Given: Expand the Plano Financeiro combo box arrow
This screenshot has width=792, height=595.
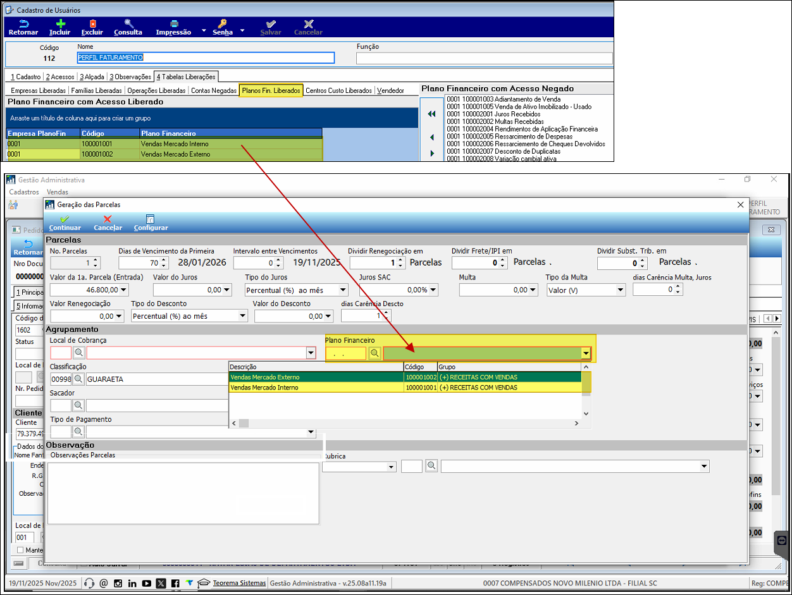Looking at the screenshot, I should 586,353.
